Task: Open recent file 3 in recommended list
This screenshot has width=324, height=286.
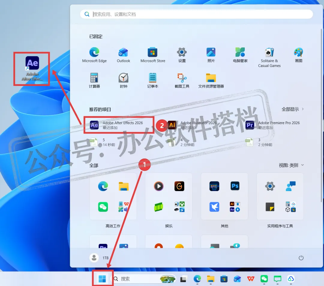Action: [259, 142]
